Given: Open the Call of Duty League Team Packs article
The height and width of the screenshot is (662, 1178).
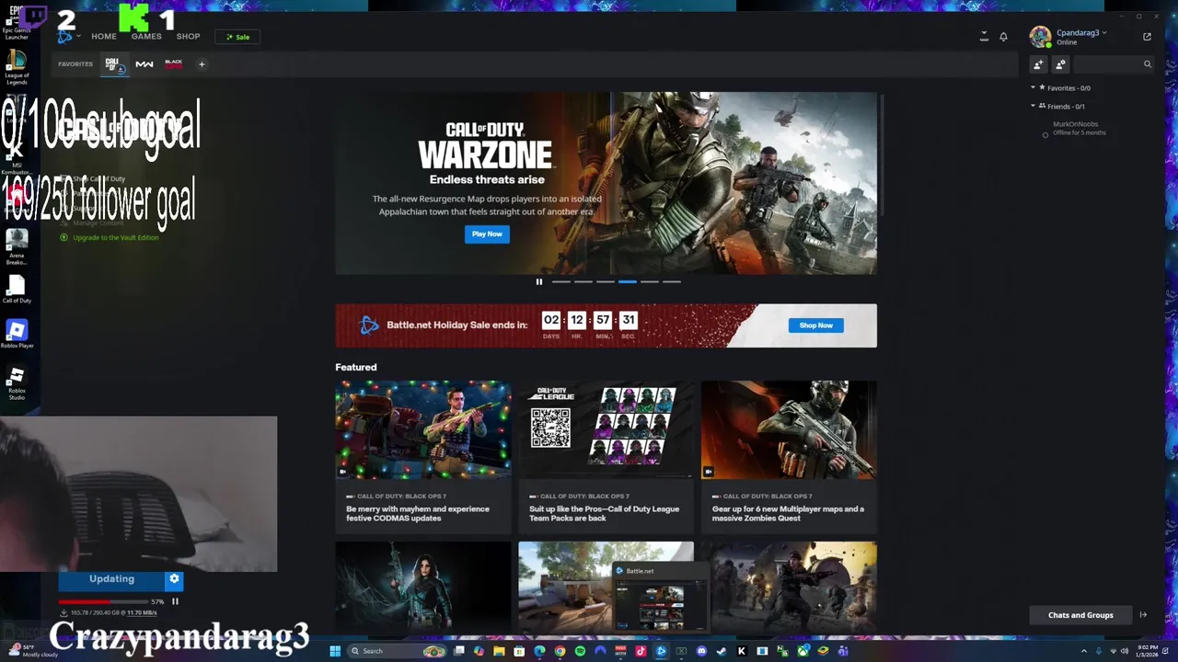Looking at the screenshot, I should tap(606, 457).
